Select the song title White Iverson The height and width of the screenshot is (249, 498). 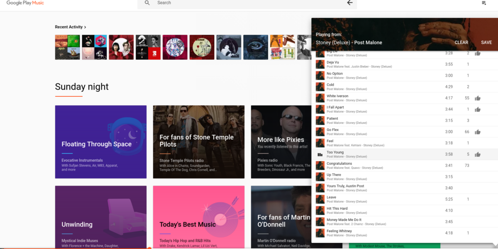click(x=337, y=96)
